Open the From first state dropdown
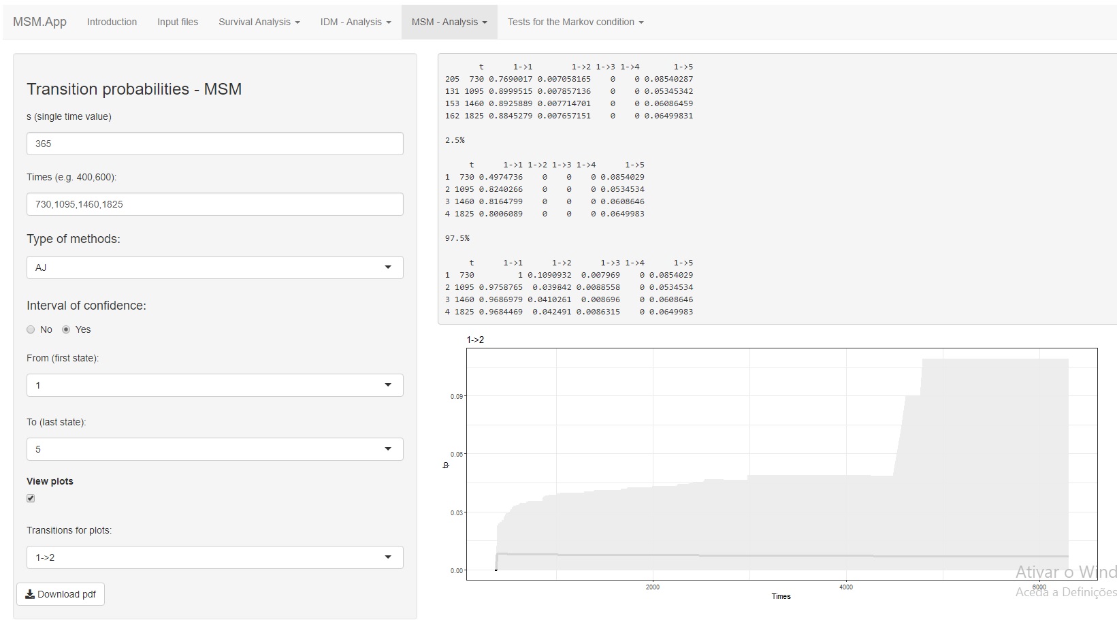Image resolution: width=1117 pixels, height=620 pixels. pos(214,385)
